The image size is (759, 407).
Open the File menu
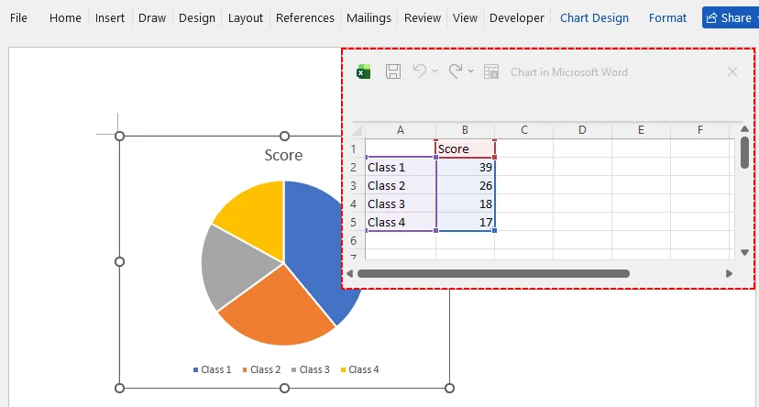[x=18, y=18]
